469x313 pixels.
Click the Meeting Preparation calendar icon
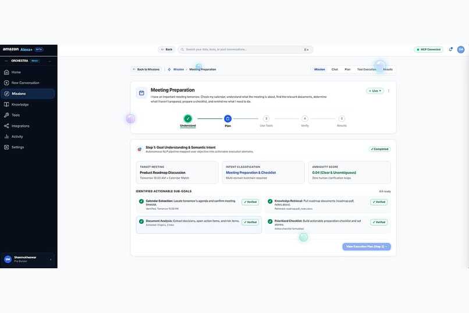pos(142,93)
